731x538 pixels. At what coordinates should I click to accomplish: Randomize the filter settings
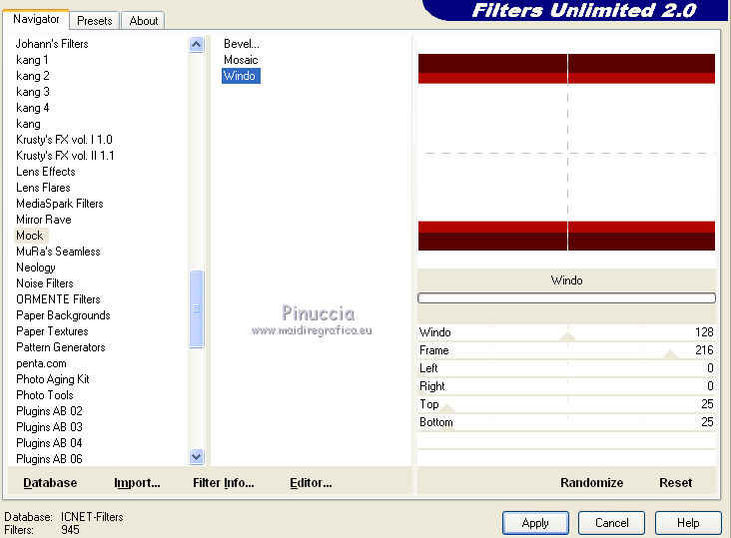point(591,482)
